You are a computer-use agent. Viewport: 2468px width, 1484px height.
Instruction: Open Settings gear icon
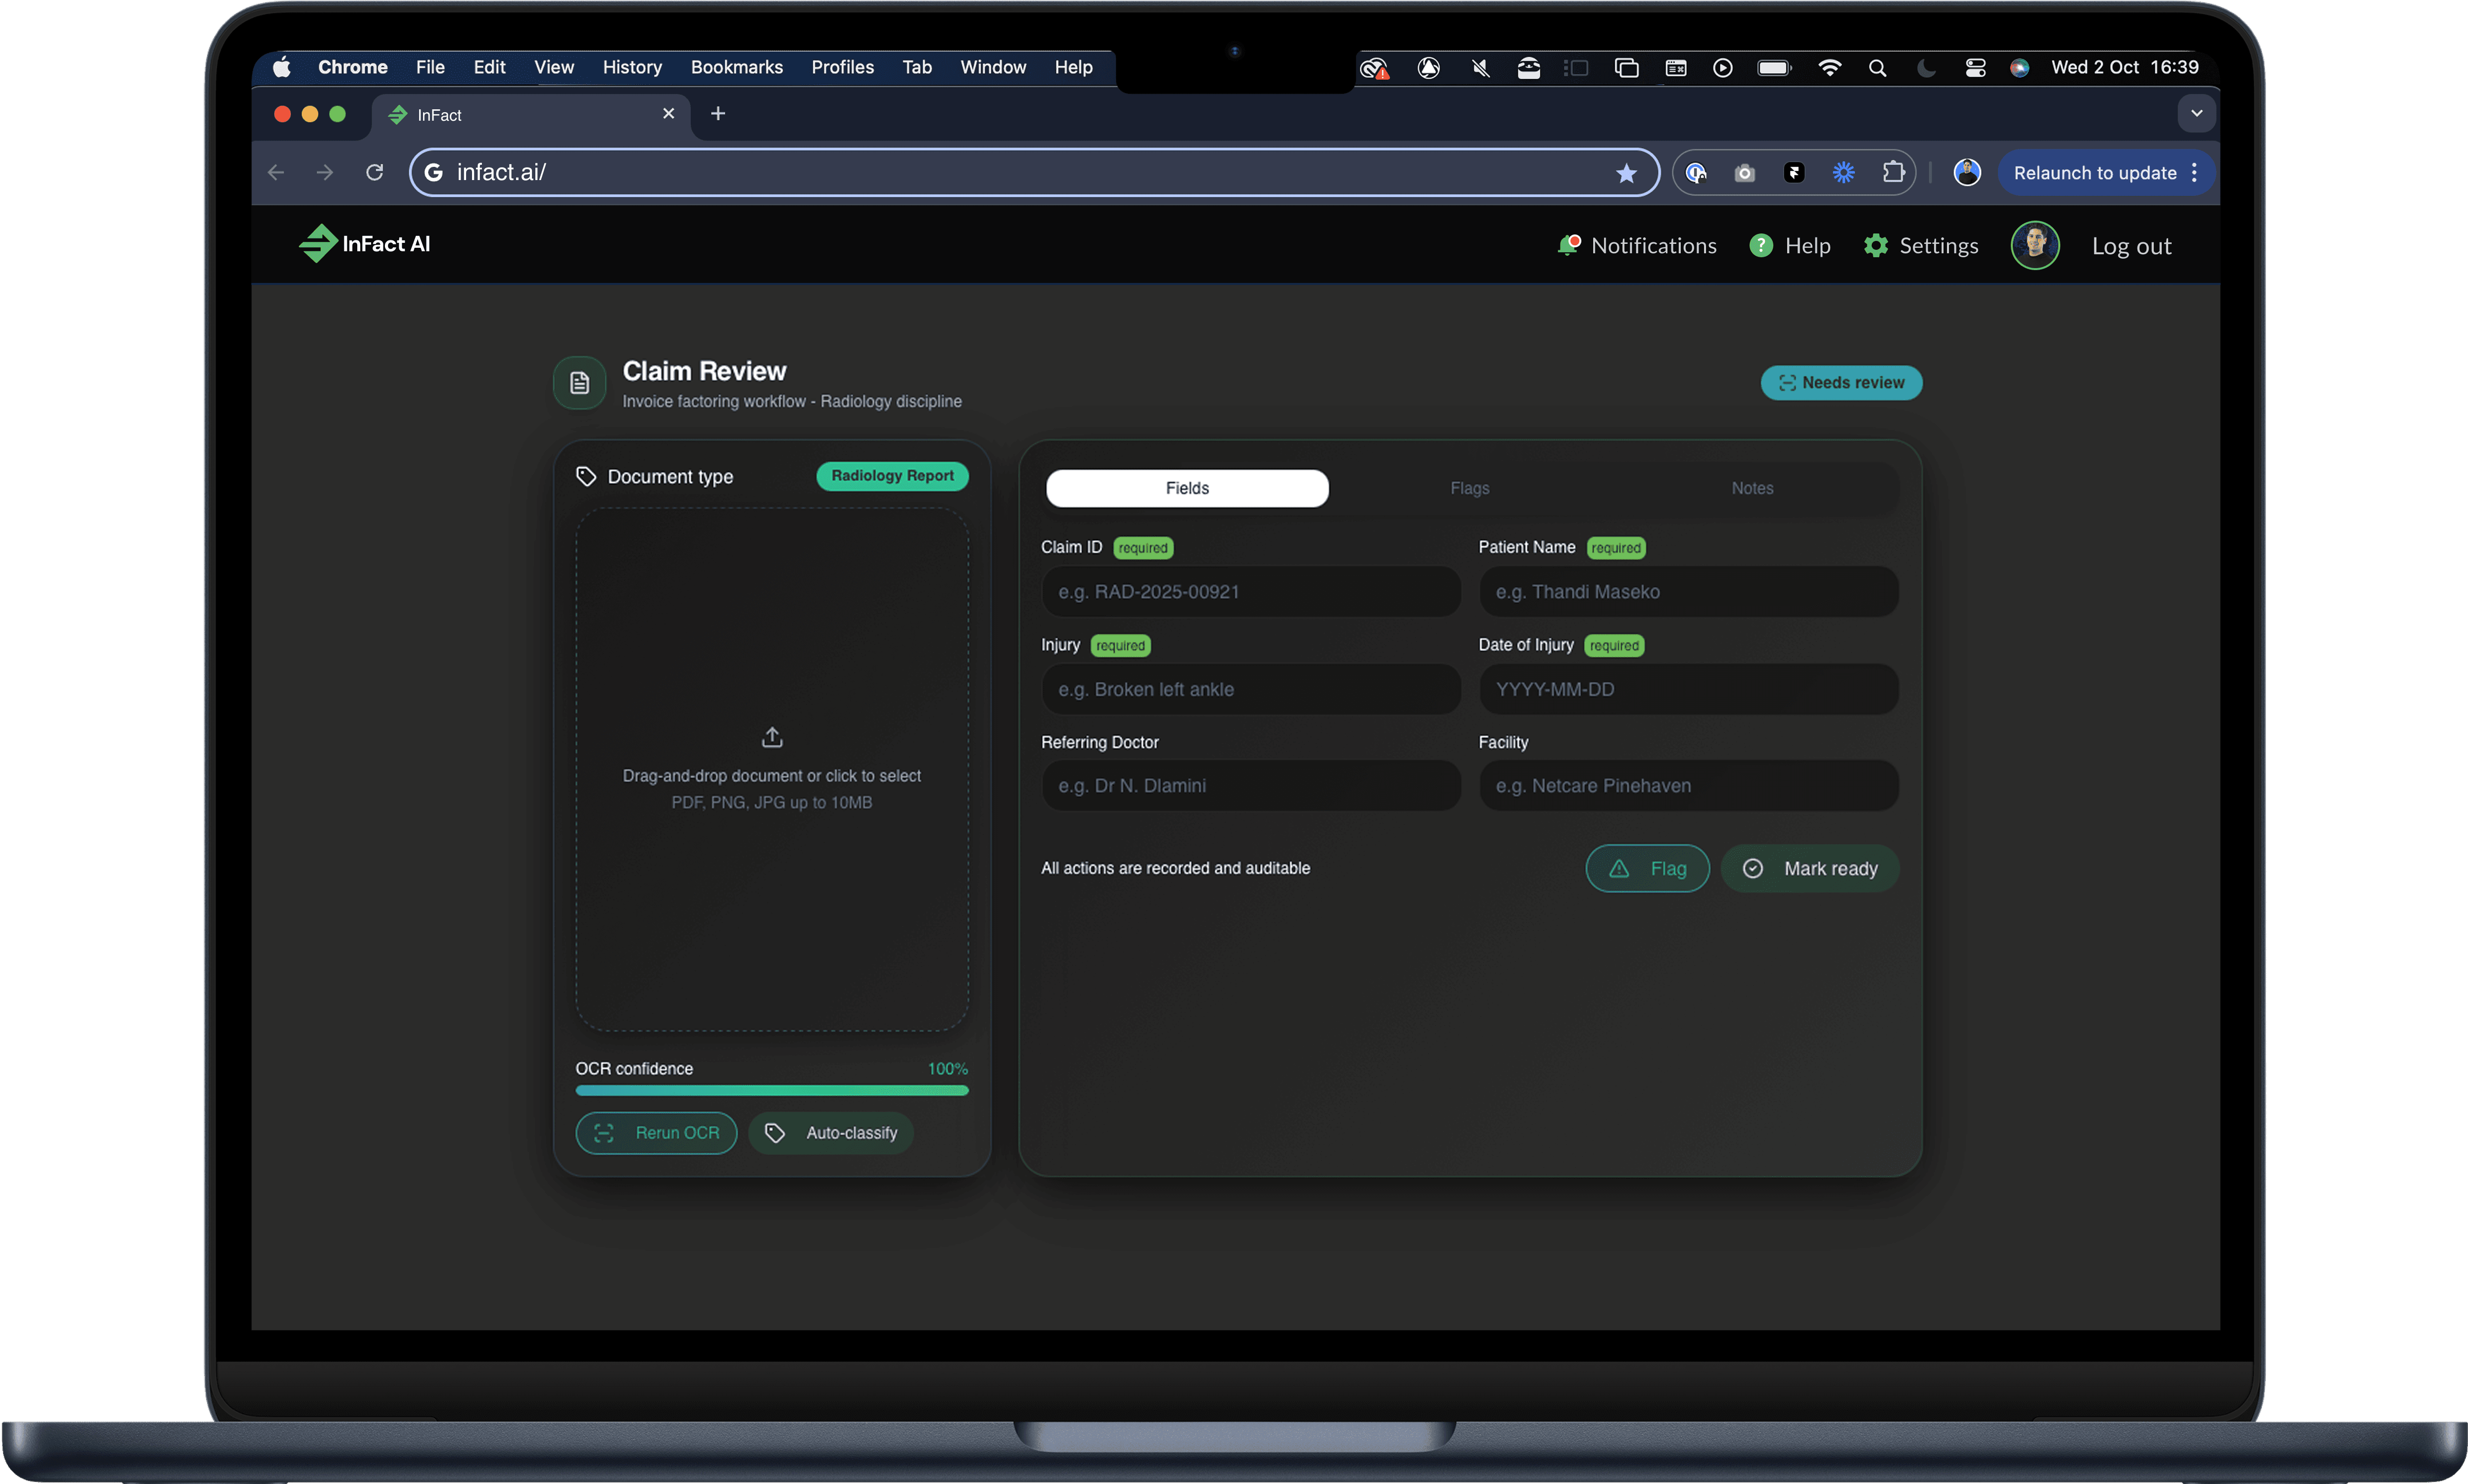click(1875, 245)
